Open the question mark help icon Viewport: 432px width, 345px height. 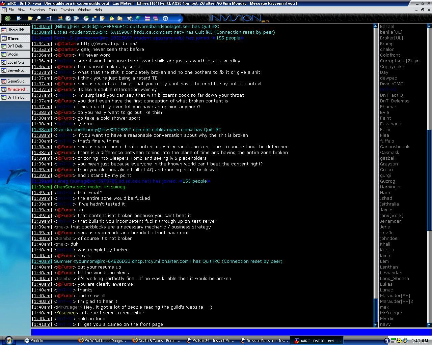click(165, 18)
